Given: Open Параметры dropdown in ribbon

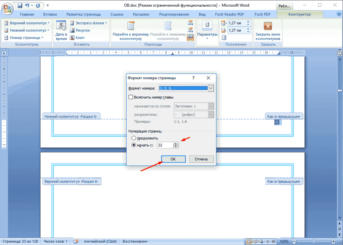Looking at the screenshot, I should click(207, 31).
